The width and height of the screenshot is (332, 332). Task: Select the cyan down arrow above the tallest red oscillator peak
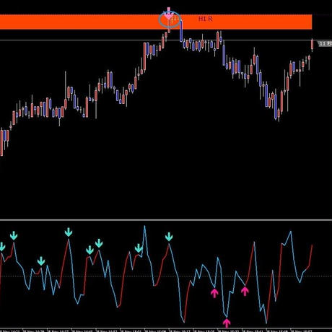pyautogui.click(x=69, y=232)
